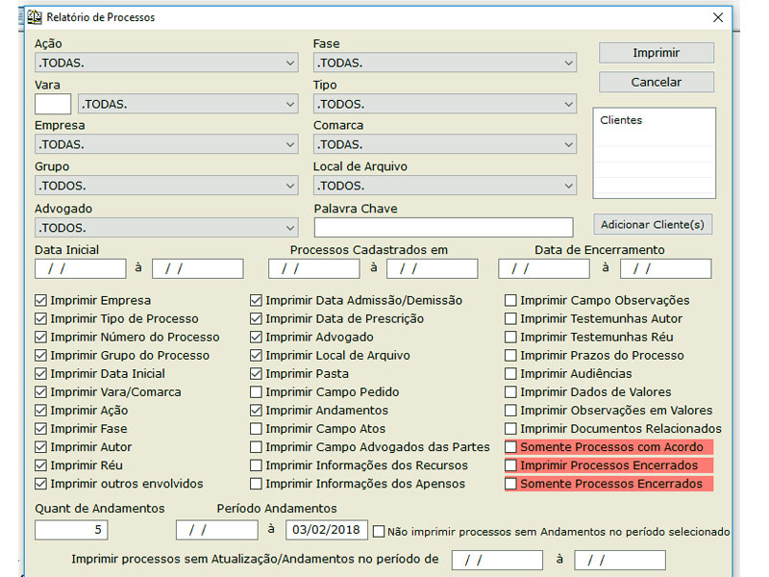The image size is (769, 577).
Task: Toggle Imprimir Audiências checkbox
Action: (x=511, y=374)
